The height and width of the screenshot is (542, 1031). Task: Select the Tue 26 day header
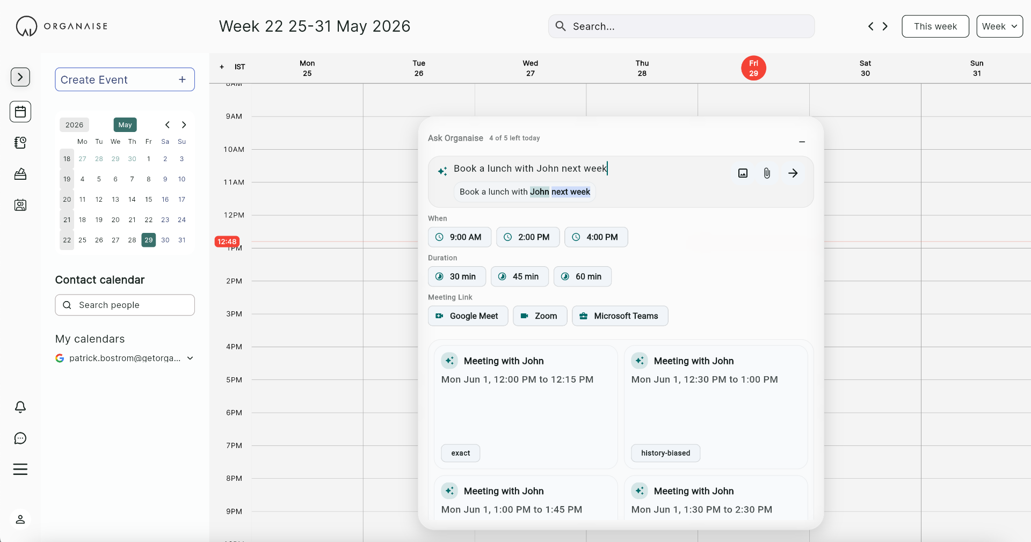[x=419, y=68]
